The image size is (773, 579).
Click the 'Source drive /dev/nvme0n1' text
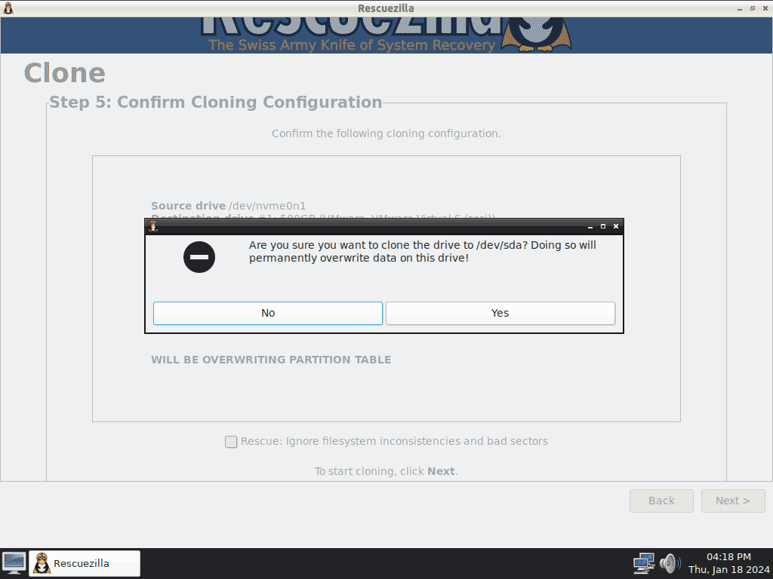pos(228,206)
